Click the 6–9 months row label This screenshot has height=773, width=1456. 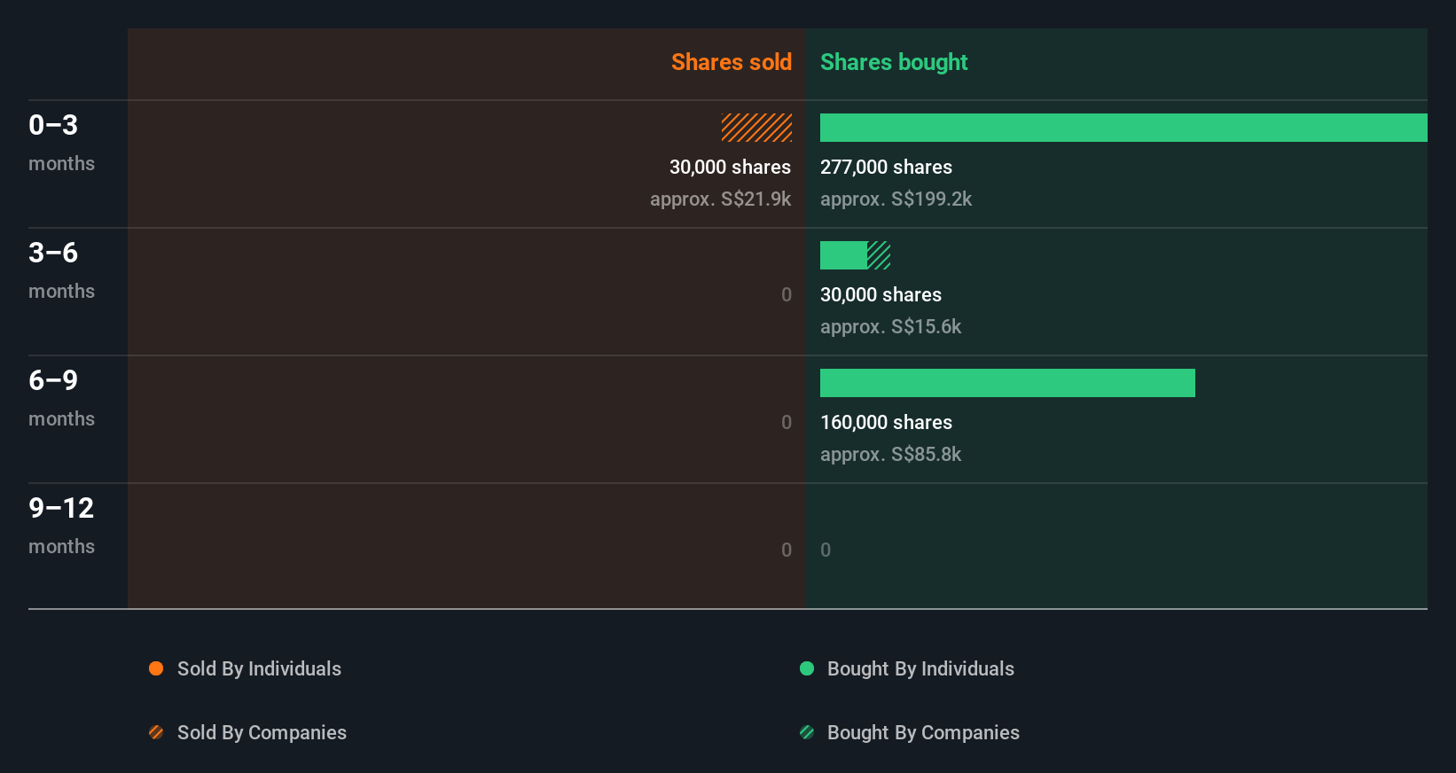[x=61, y=397]
